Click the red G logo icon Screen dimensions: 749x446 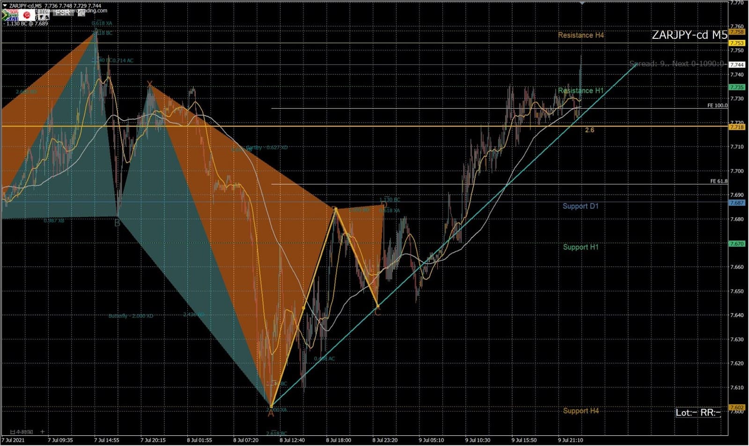point(27,15)
